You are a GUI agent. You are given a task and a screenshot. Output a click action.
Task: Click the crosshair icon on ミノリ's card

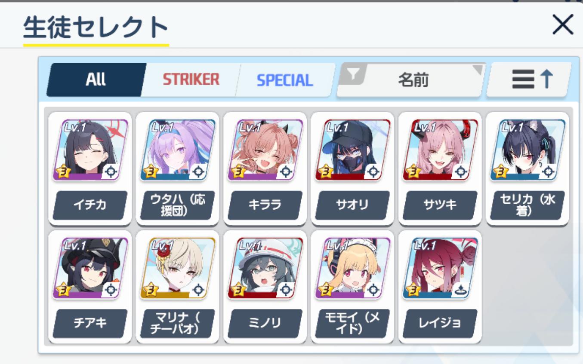click(x=286, y=291)
